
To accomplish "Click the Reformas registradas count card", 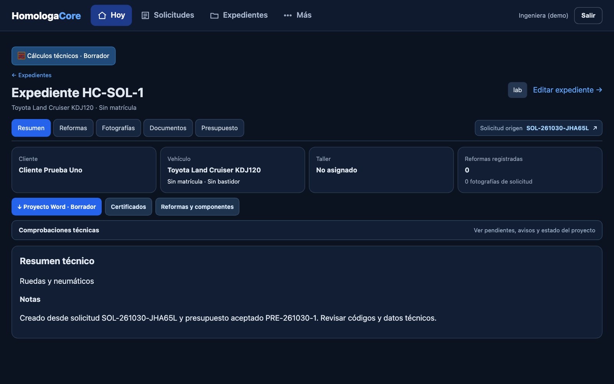I will (530, 170).
